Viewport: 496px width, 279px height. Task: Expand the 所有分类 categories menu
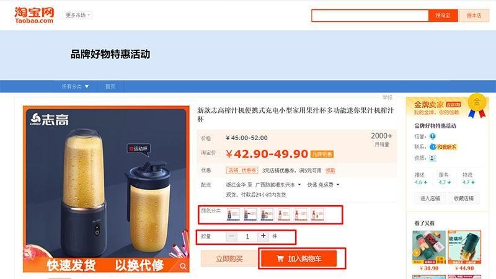[x=75, y=86]
